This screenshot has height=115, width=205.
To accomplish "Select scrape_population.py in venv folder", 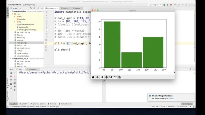I will pos(28,30).
